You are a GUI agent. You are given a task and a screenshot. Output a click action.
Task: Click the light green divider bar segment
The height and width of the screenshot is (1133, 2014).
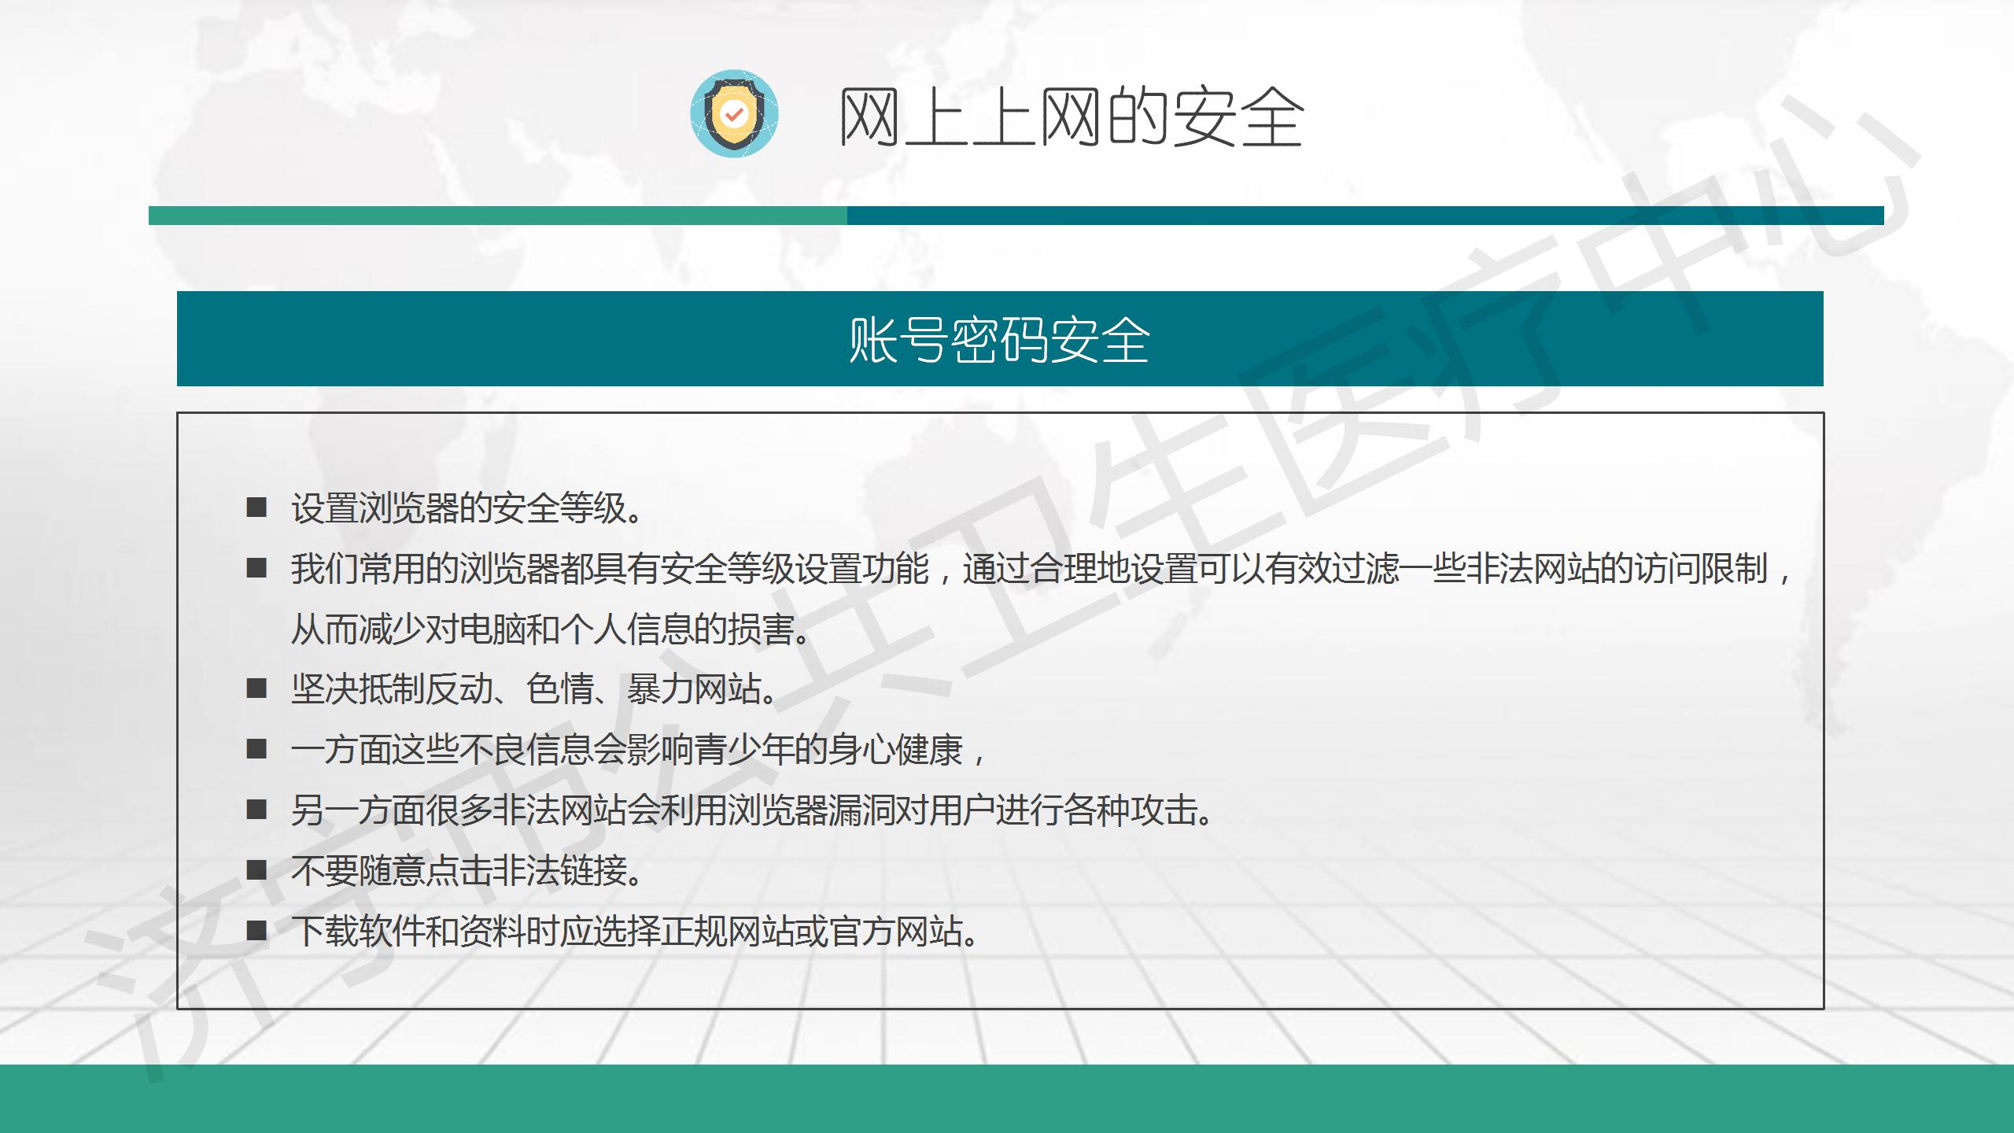tap(497, 216)
